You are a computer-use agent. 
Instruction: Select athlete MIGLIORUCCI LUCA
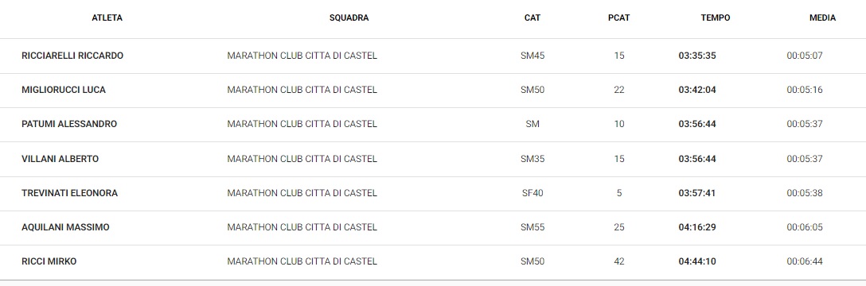(x=64, y=90)
